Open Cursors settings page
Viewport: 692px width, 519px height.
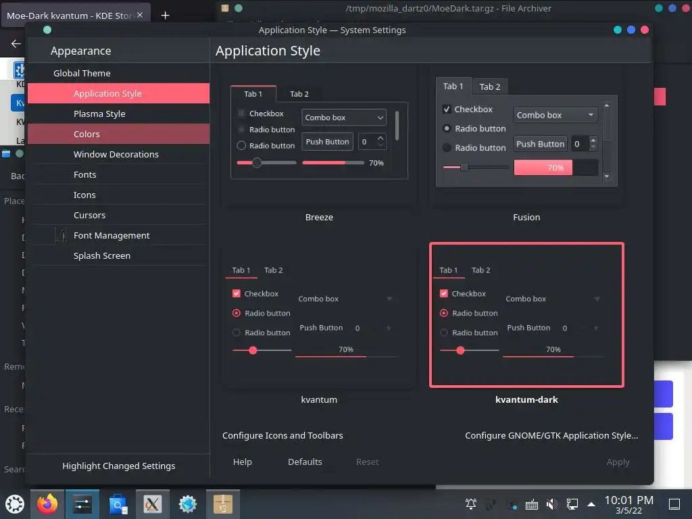pyautogui.click(x=118, y=216)
